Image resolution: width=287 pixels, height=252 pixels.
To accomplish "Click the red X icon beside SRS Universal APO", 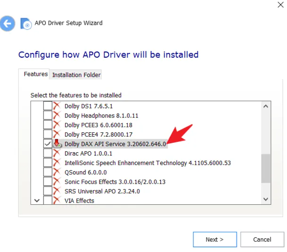I will 56,191.
